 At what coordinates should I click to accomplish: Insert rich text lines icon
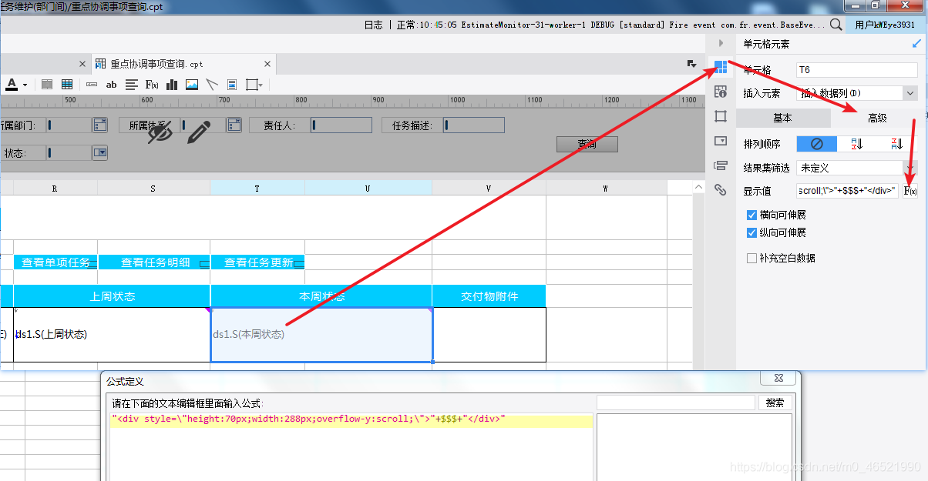click(x=132, y=85)
